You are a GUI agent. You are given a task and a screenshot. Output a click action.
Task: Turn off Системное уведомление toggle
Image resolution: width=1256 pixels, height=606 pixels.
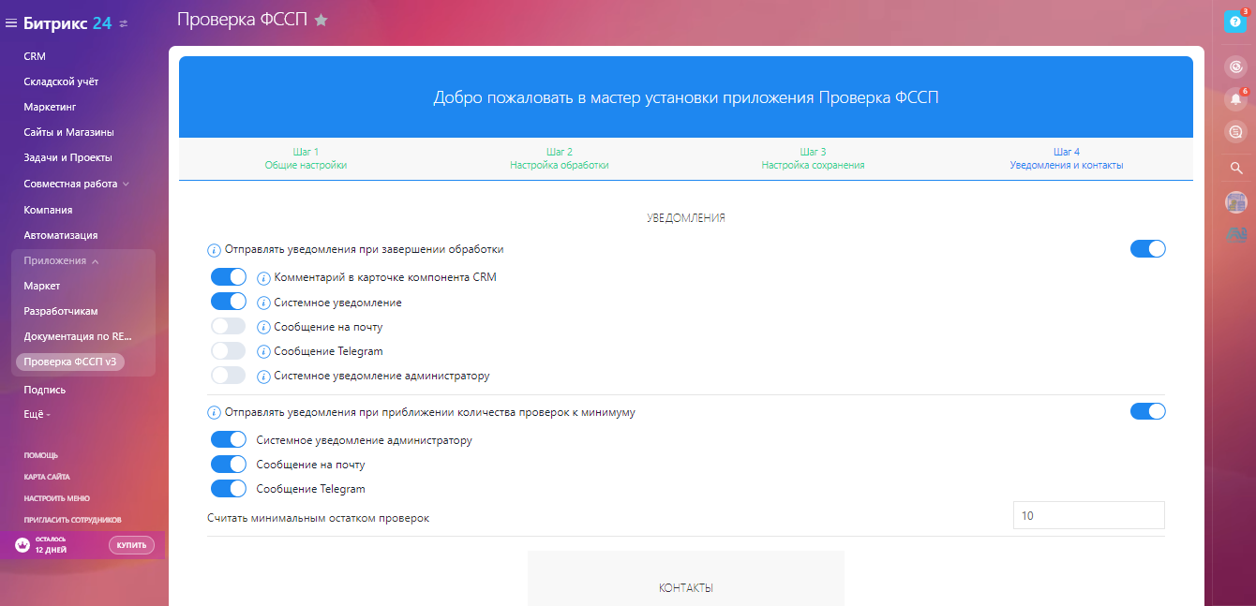click(228, 302)
